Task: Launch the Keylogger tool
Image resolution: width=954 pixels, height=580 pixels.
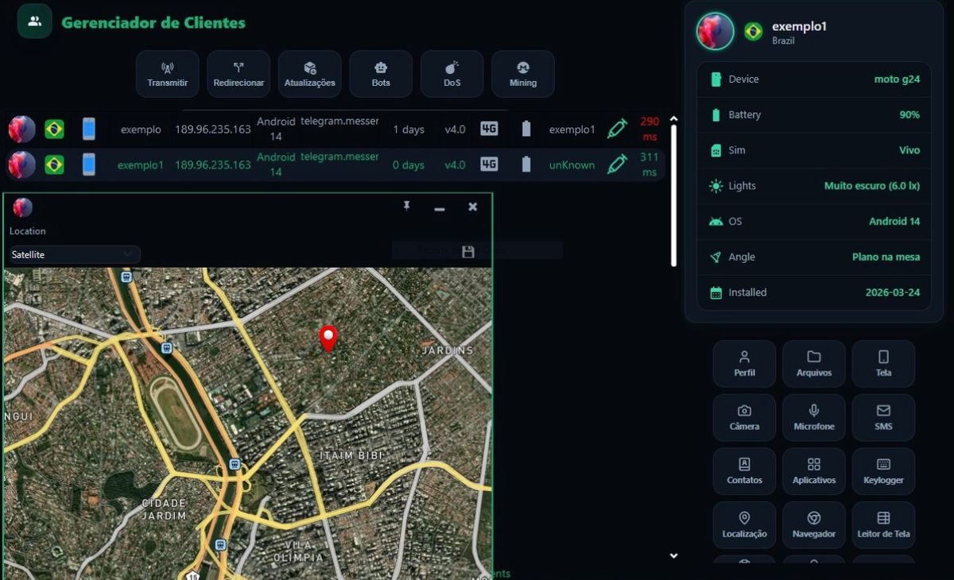Action: (883, 471)
